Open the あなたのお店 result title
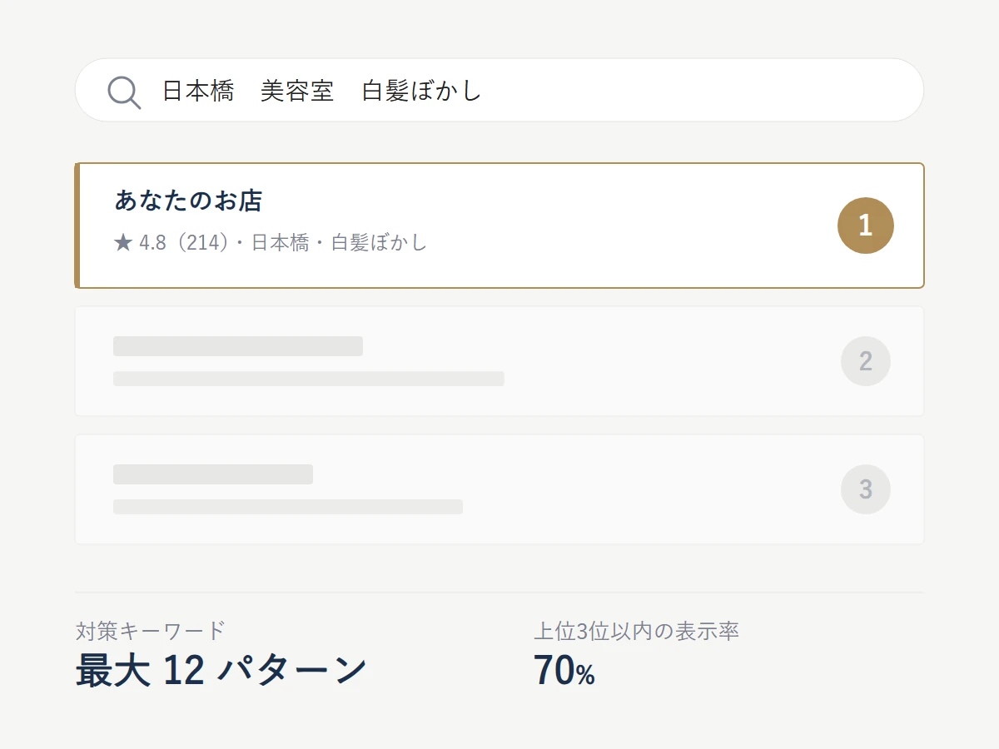This screenshot has width=999, height=749. click(188, 201)
